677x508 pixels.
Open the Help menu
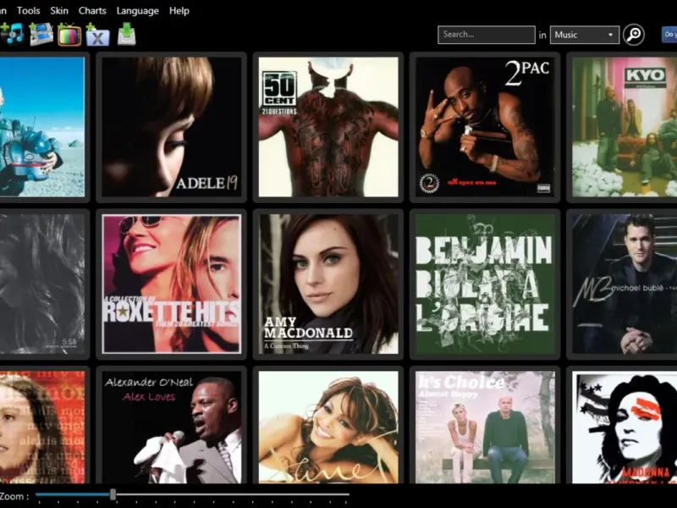click(179, 11)
